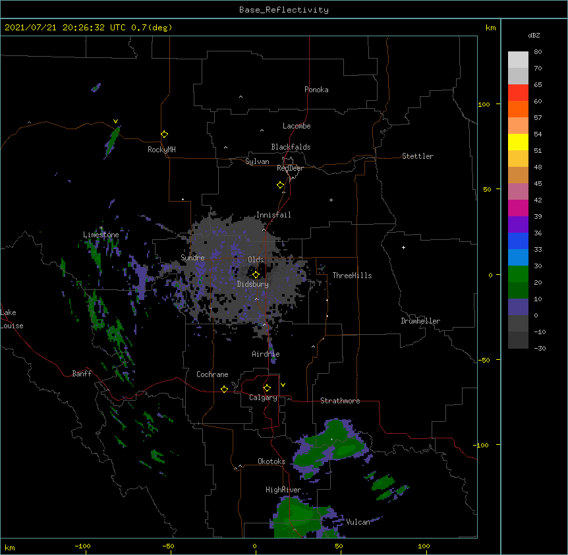Click the Lake Louise label
This screenshot has width=568, height=555.
pyautogui.click(x=12, y=319)
